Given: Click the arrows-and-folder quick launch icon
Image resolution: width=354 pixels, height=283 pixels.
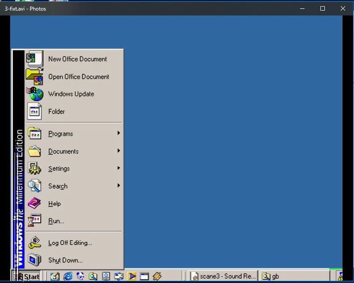Looking at the screenshot, I should pyautogui.click(x=118, y=276).
